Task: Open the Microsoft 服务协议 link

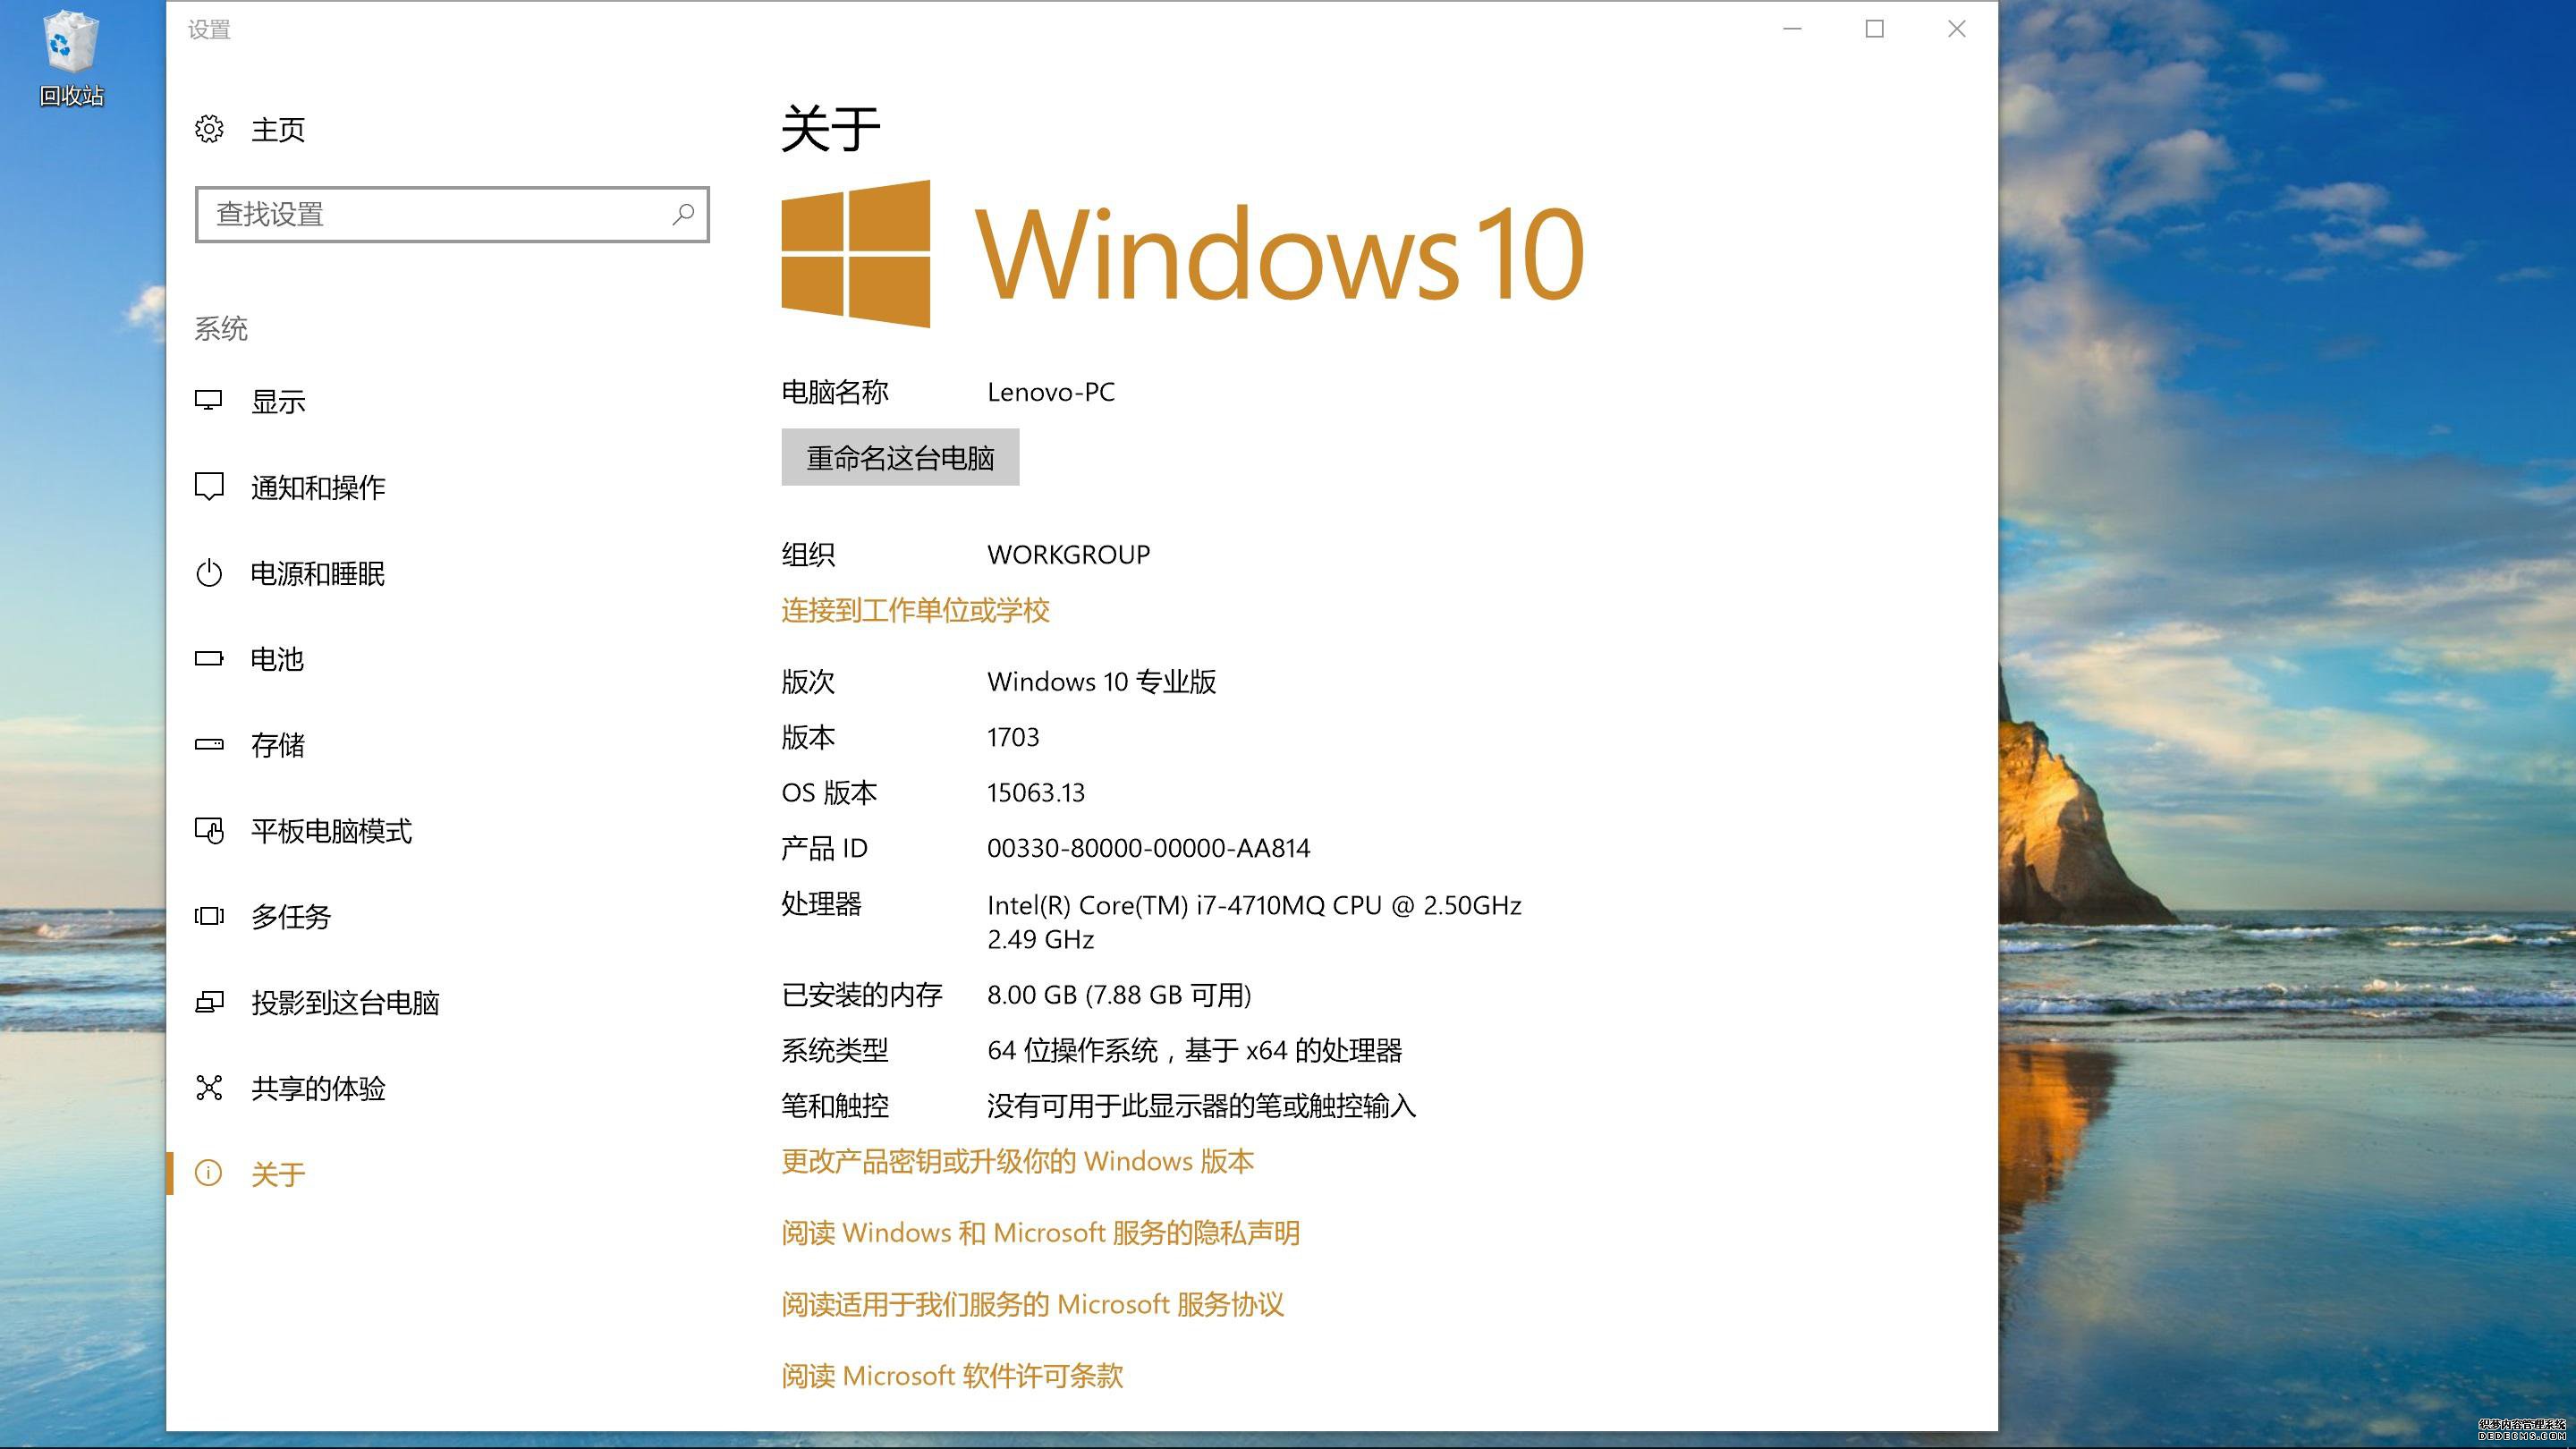Action: [1032, 1304]
